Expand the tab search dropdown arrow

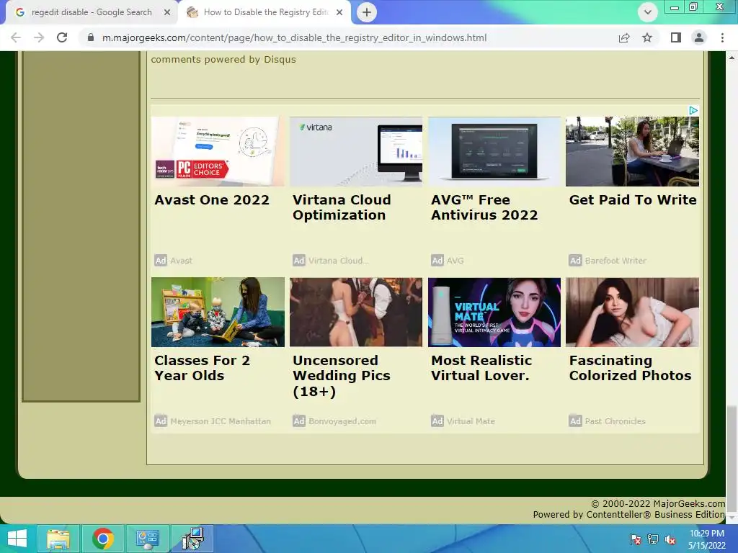648,12
